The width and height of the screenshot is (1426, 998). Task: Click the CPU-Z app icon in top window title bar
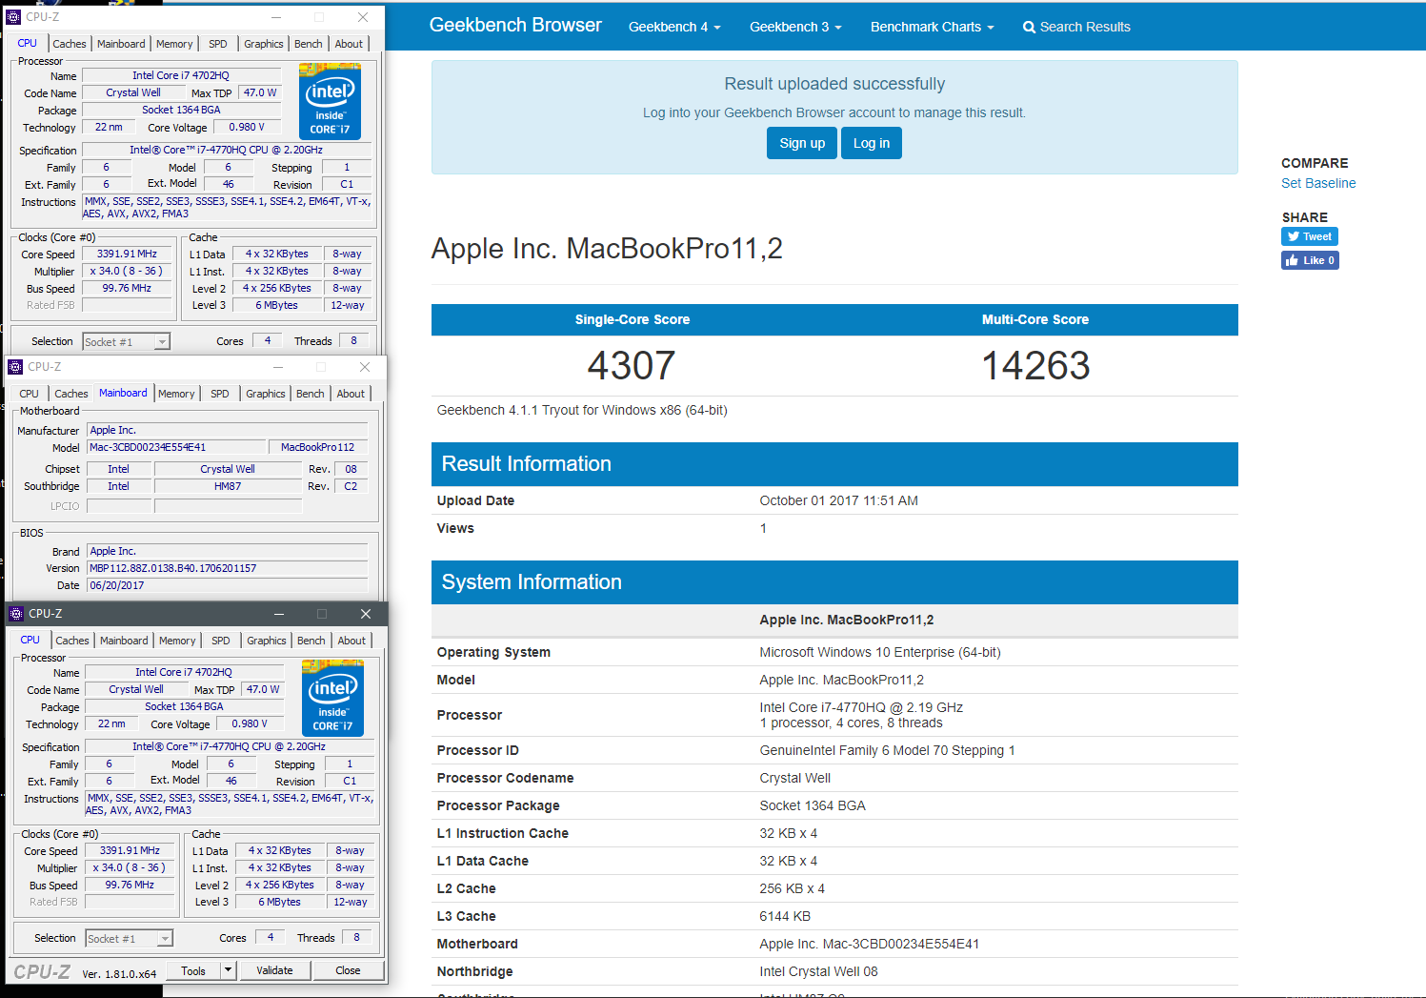pos(13,17)
